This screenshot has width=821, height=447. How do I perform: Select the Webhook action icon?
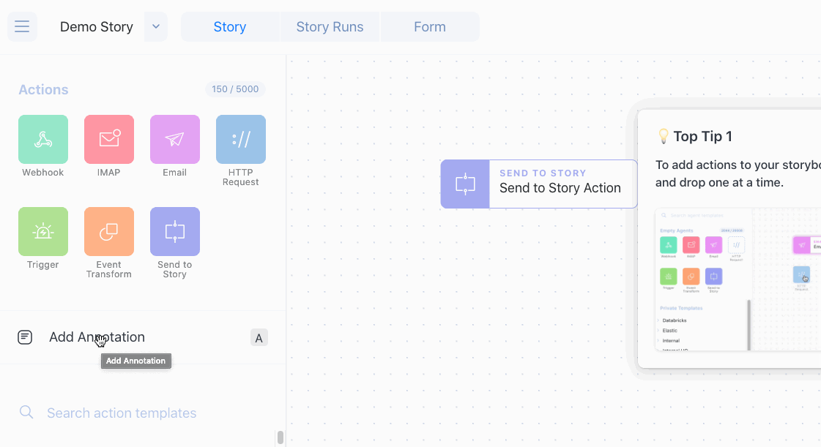click(43, 139)
